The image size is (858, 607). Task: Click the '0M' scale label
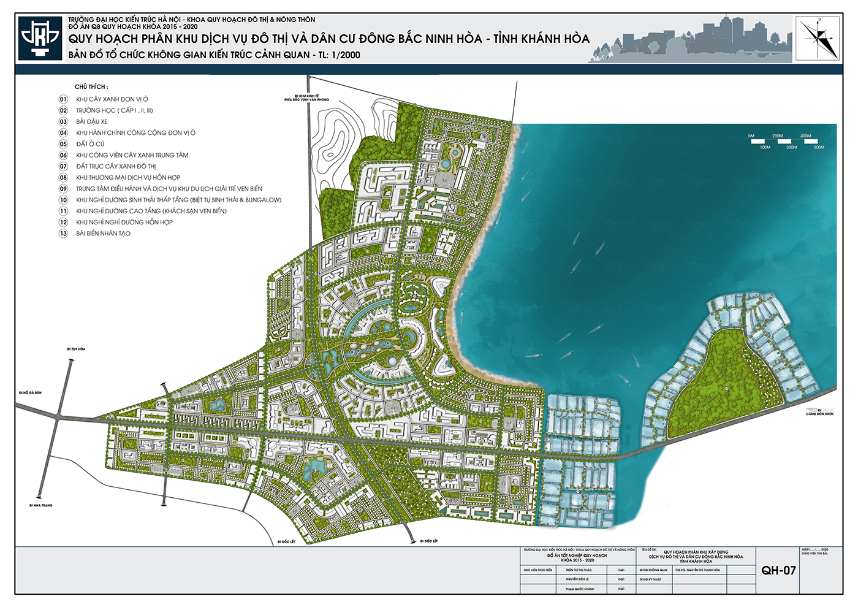point(751,136)
